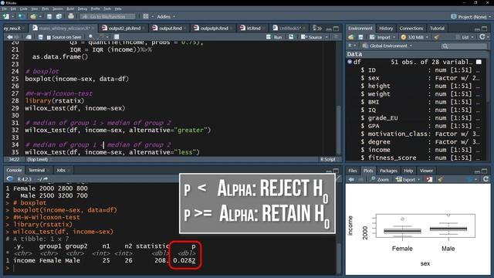The width and height of the screenshot is (494, 278).
Task: Open the Export dropdown in Plots pane
Action: coord(408,179)
